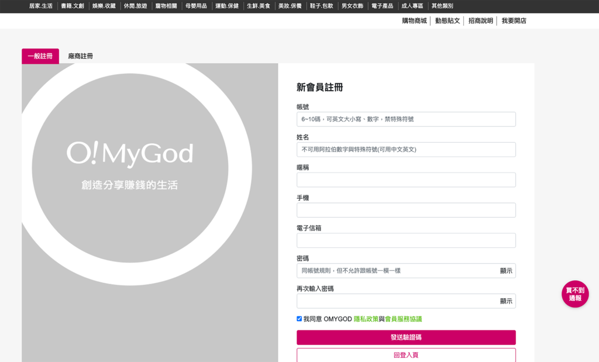Uncheck the 我同意 OMYGOD agreement checkbox
Viewport: 599px width, 362px height.
click(299, 319)
